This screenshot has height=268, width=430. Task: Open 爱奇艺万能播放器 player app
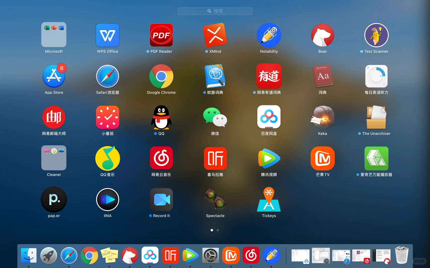376,158
